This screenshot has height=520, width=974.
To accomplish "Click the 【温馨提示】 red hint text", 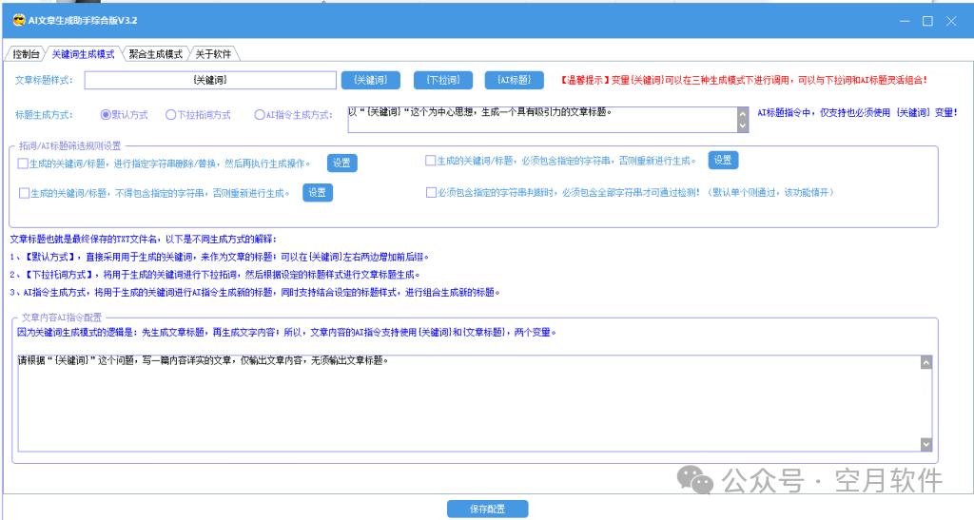I will [x=744, y=80].
